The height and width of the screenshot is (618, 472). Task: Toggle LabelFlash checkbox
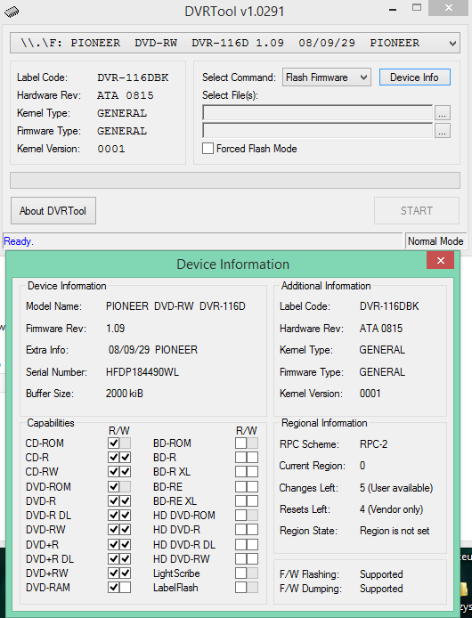click(x=240, y=587)
